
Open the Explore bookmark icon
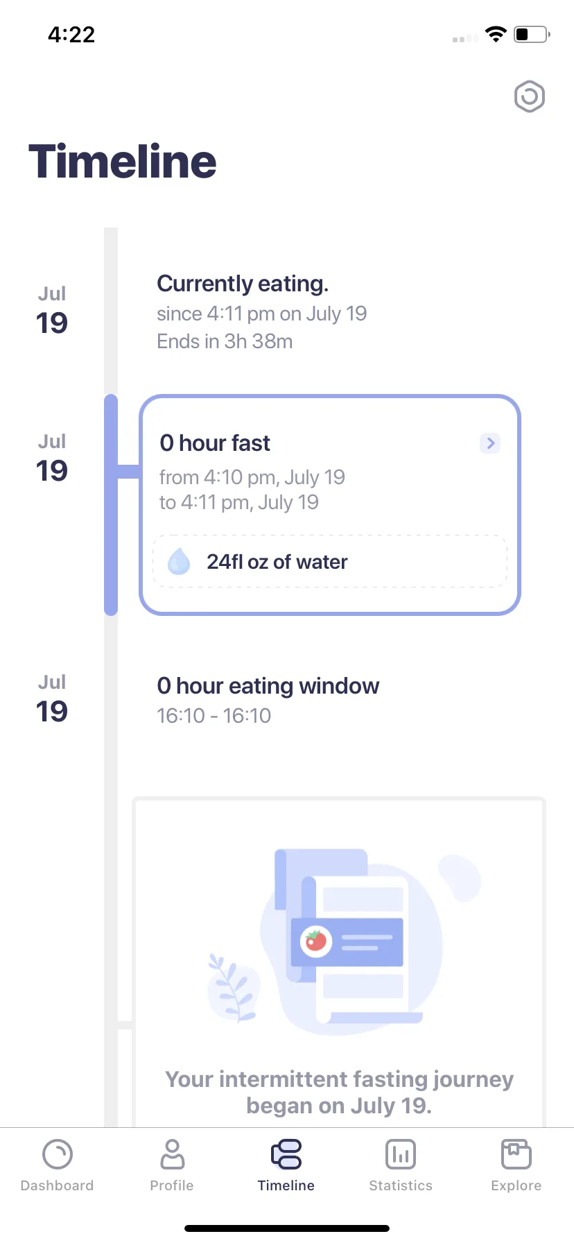coord(516,1154)
